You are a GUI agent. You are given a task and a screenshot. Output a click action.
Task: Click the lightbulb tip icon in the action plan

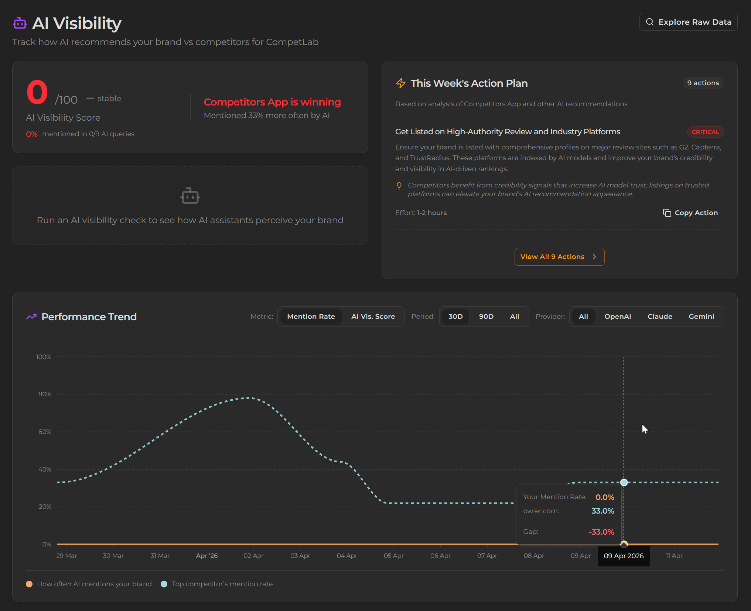coord(399,186)
